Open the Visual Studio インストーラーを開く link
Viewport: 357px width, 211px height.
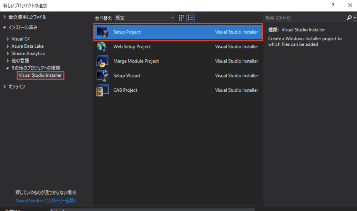pyautogui.click(x=46, y=201)
